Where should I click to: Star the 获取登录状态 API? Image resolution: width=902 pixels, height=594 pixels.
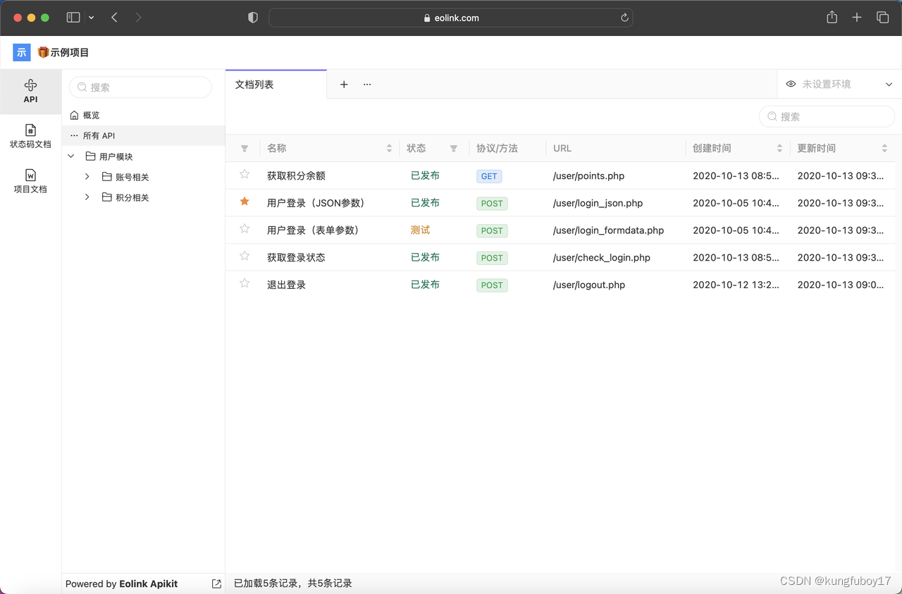pos(245,256)
